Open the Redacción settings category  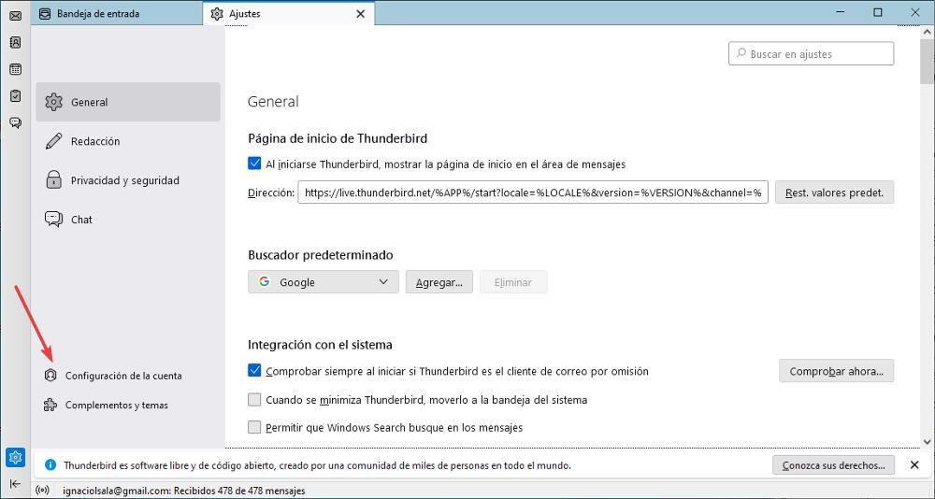click(128, 141)
